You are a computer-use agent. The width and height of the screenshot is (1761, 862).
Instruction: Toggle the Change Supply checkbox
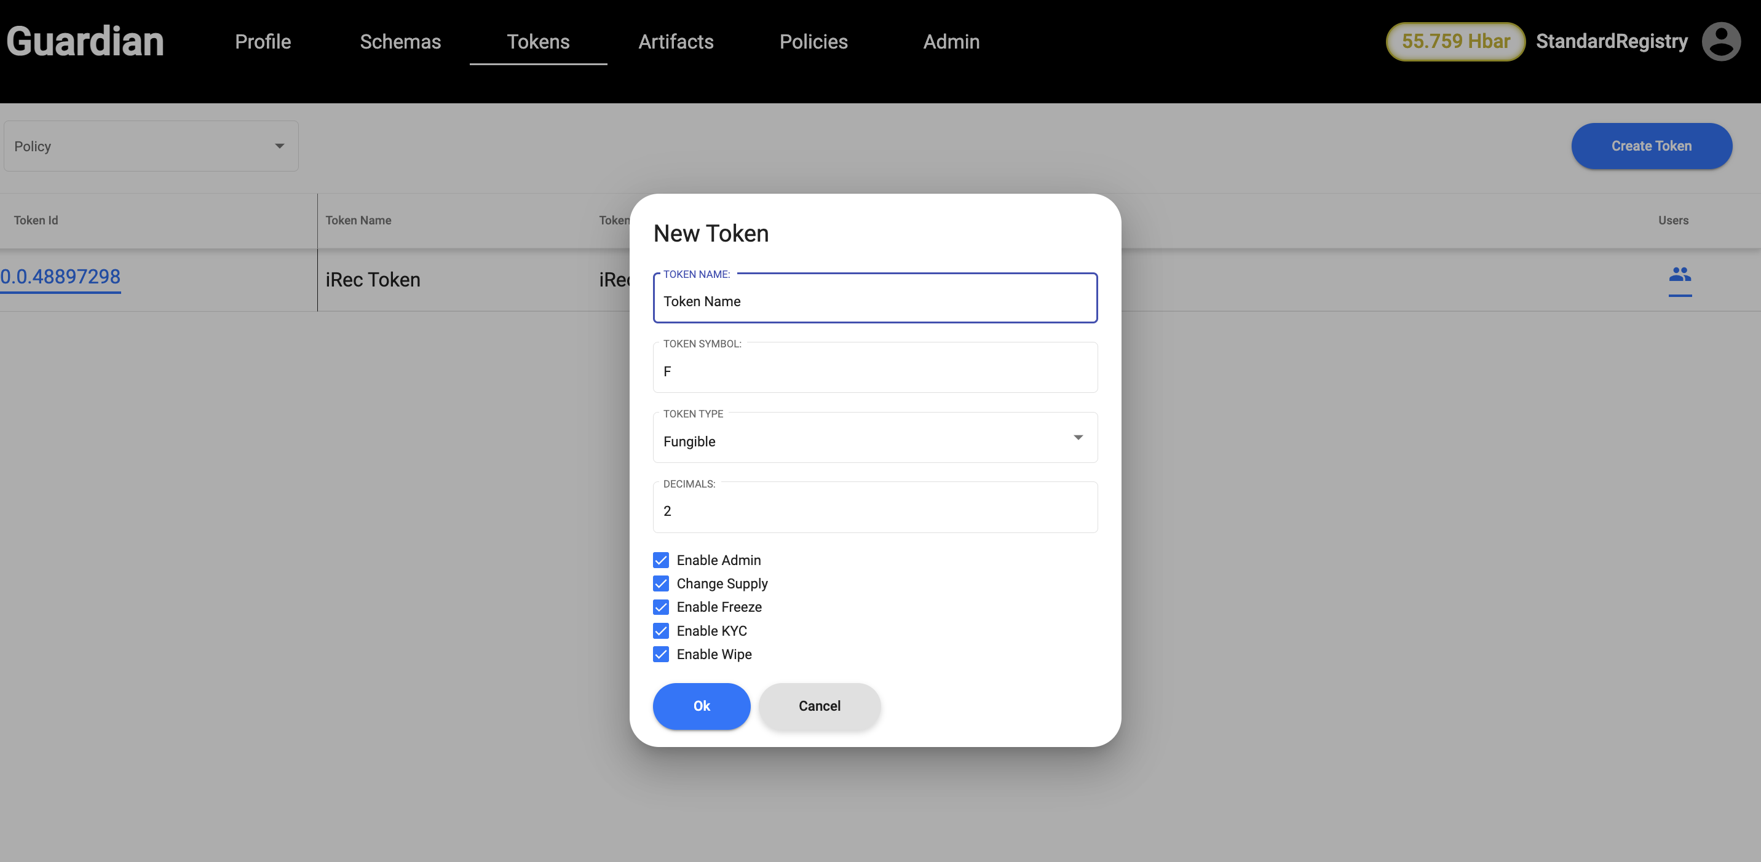[660, 583]
